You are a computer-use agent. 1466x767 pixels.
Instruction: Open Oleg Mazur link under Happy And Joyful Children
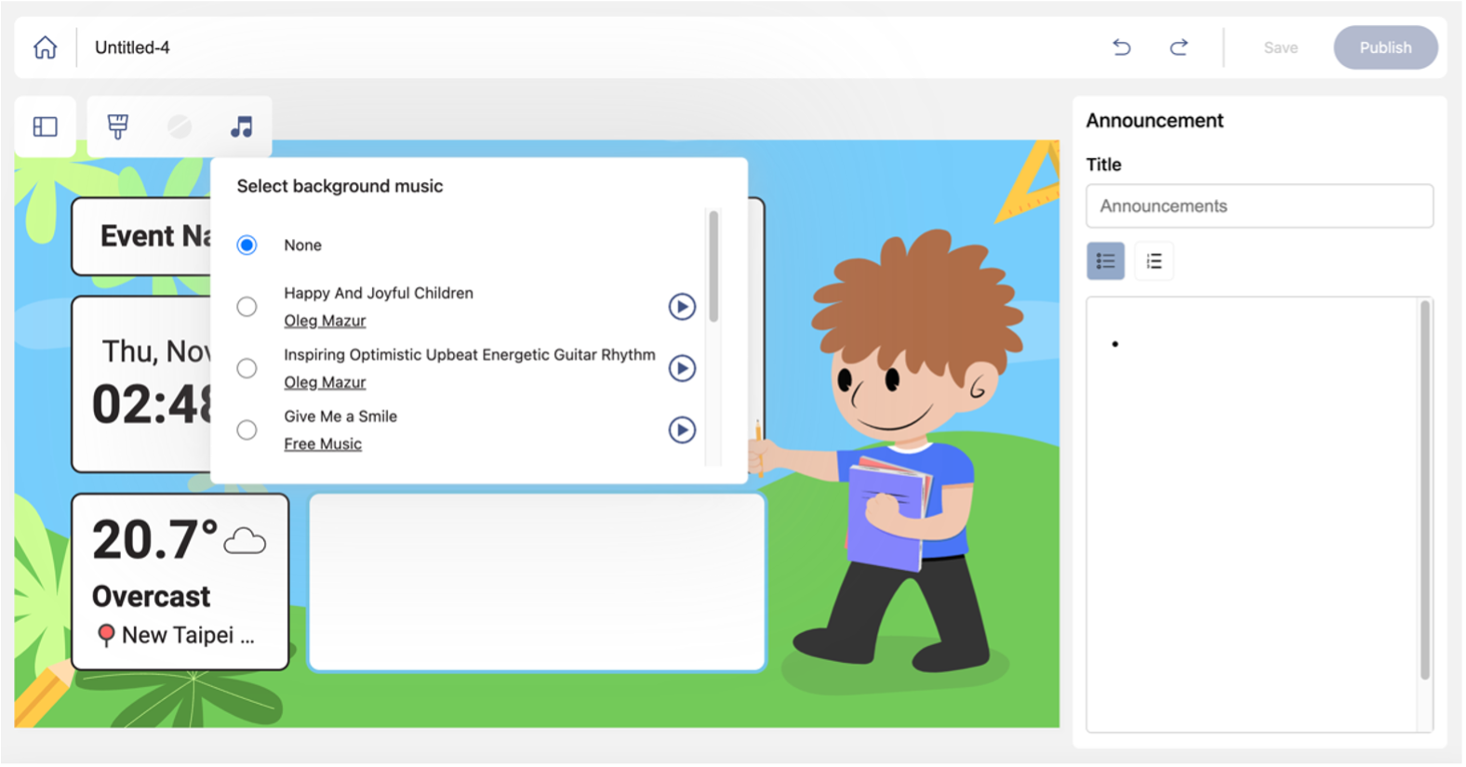point(325,321)
